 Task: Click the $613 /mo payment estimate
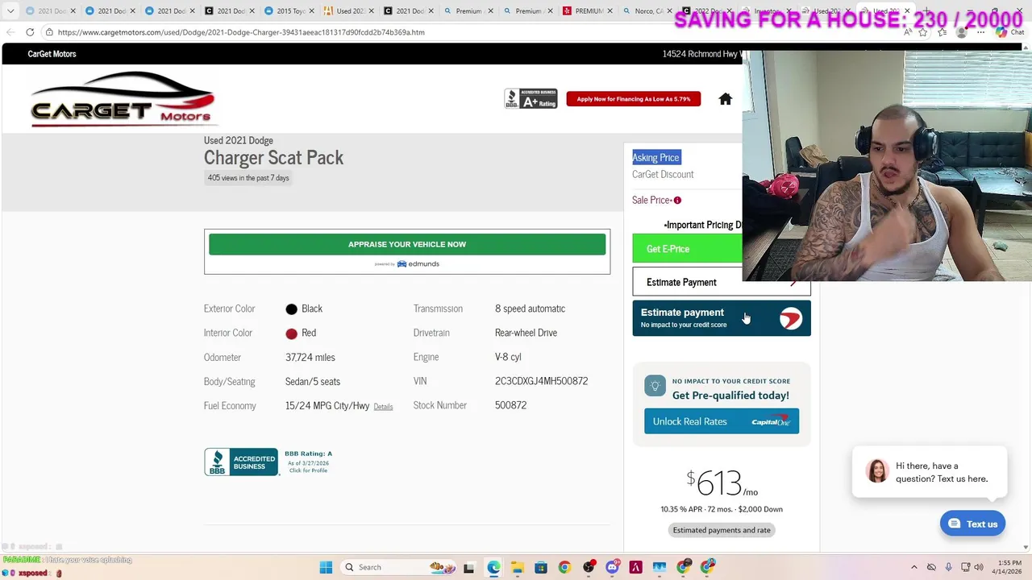coord(722,483)
